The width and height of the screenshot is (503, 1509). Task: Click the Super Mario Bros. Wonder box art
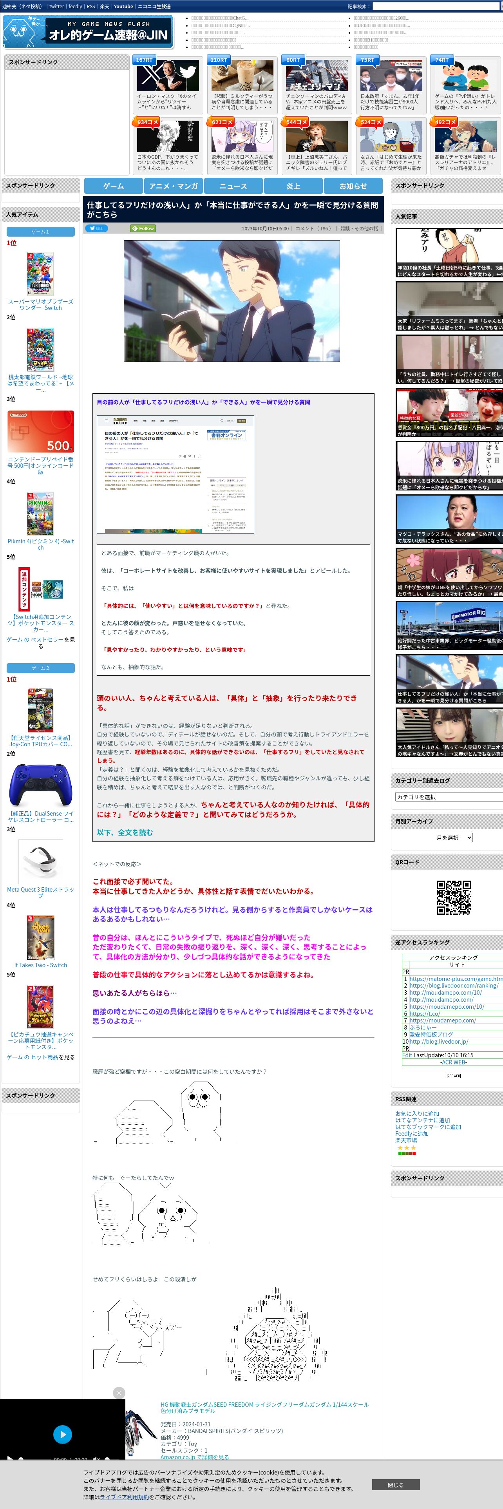pos(40,273)
